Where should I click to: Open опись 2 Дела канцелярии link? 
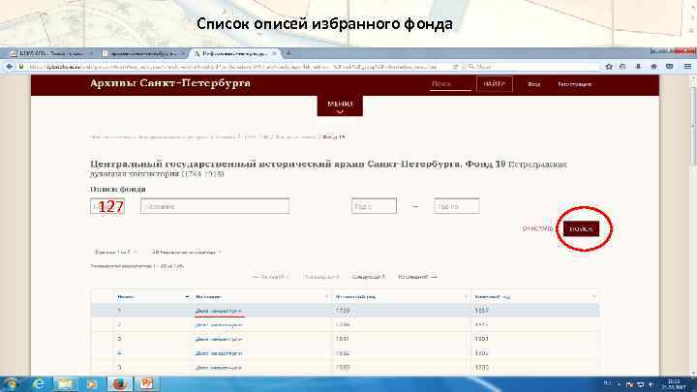(x=219, y=325)
